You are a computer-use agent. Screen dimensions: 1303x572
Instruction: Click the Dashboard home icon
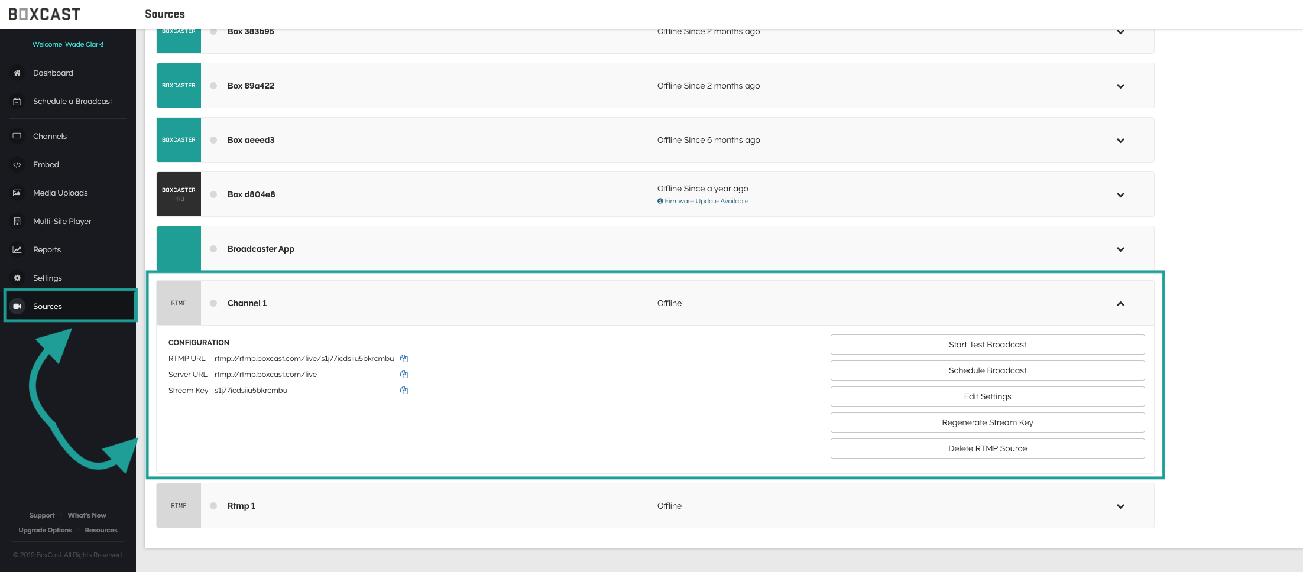coord(17,73)
